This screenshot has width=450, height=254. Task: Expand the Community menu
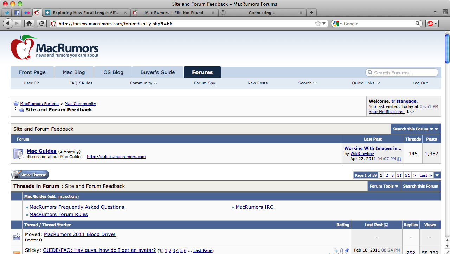pos(144,83)
